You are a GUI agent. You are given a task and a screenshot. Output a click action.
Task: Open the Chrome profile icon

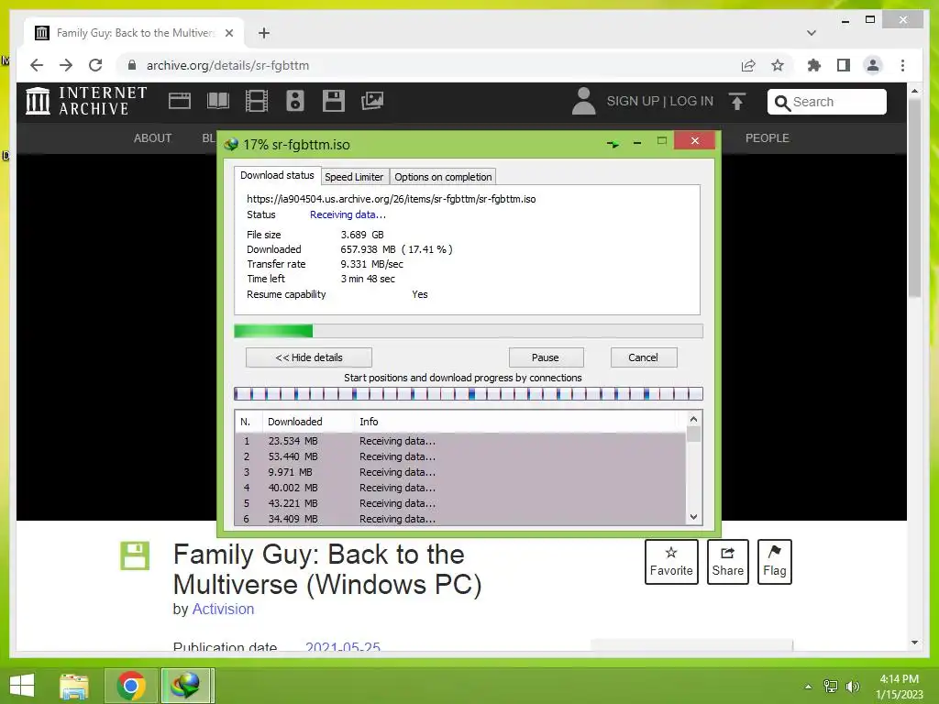873,65
